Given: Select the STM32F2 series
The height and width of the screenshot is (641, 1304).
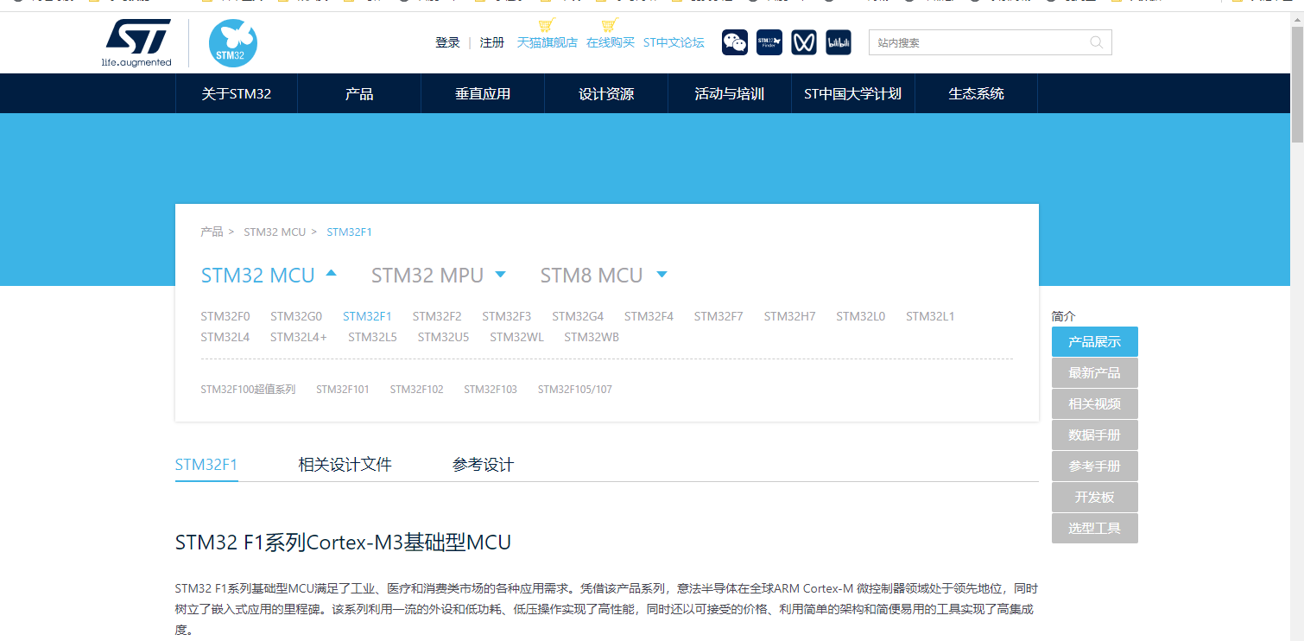Looking at the screenshot, I should coord(437,316).
